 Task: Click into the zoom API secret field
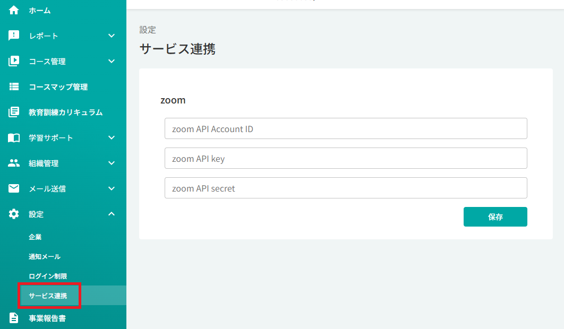[x=346, y=188]
